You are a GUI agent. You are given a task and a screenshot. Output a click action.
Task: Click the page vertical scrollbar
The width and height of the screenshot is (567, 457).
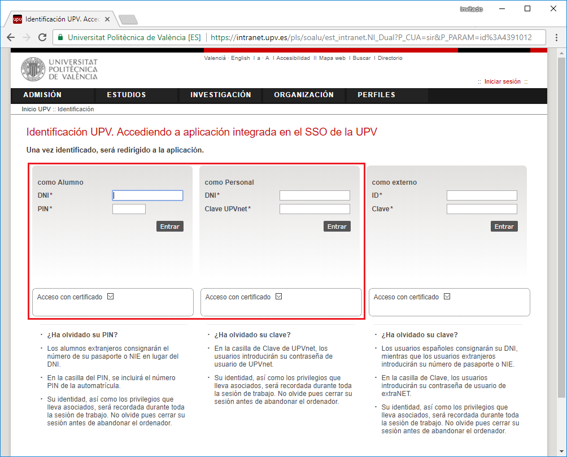point(561,226)
